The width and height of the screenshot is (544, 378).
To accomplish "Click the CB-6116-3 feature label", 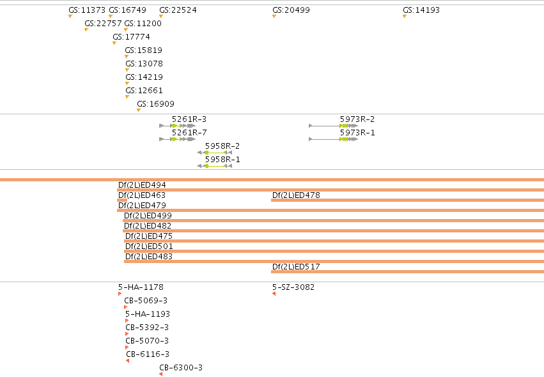I will 148,354.
